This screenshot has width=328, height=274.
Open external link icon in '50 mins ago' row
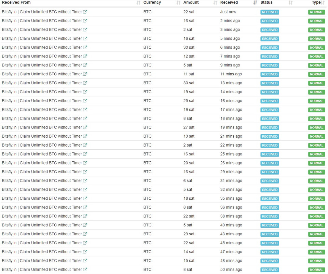(85, 270)
